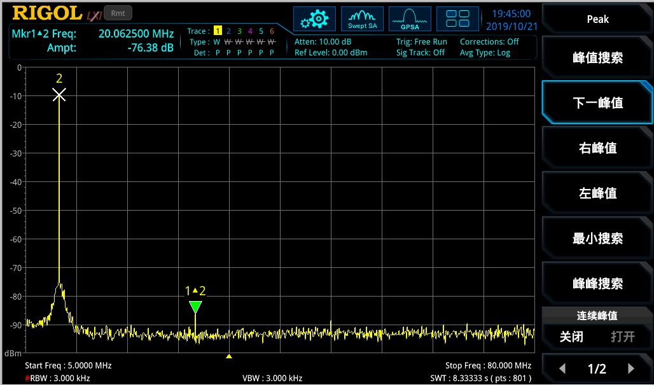Viewport: 654px width, 385px height.
Task: Select trace 1 yellow indicator
Action: pyautogui.click(x=217, y=31)
